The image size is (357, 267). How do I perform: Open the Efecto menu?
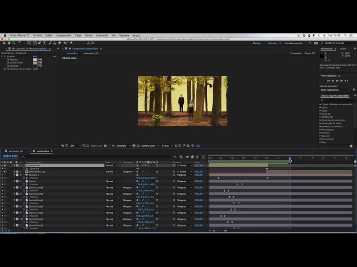(88, 36)
